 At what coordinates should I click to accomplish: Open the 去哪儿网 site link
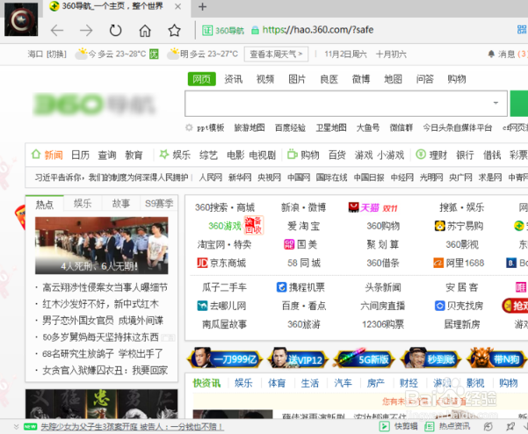click(x=221, y=306)
